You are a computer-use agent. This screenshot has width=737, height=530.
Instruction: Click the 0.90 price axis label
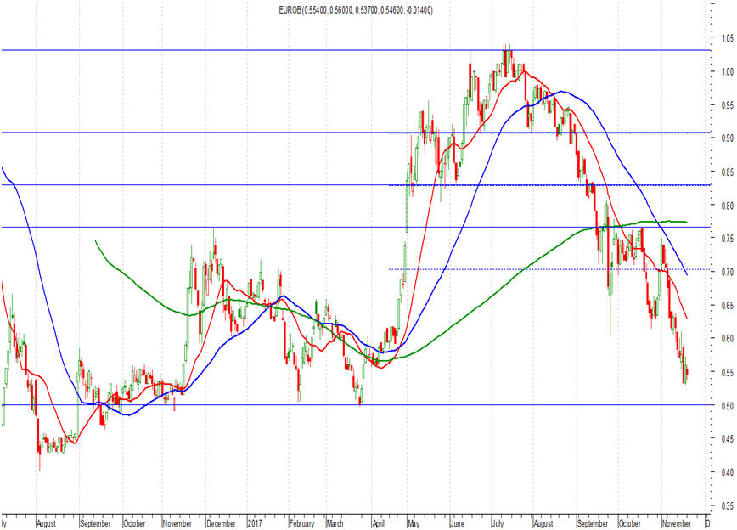point(728,138)
